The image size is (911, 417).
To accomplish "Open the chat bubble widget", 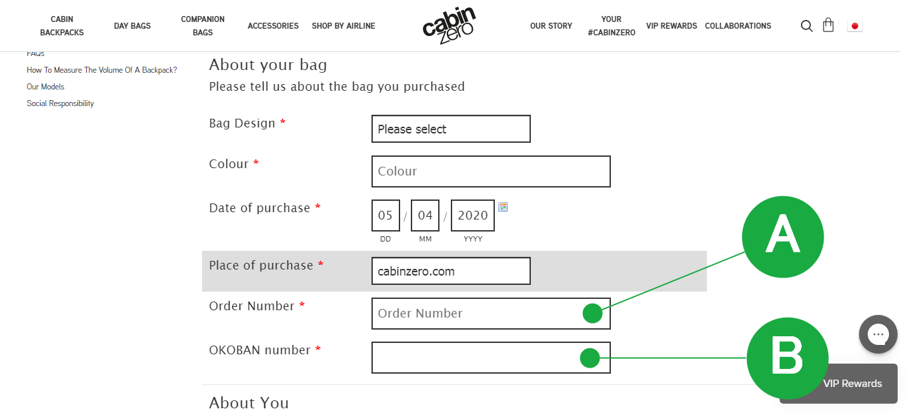I will (x=878, y=334).
